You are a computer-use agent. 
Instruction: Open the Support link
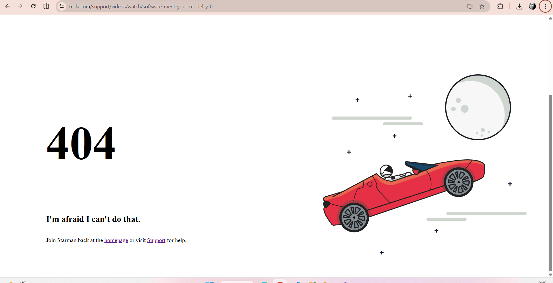tap(156, 240)
